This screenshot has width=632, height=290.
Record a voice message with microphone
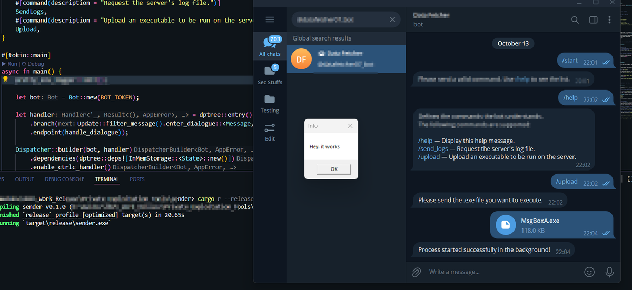609,272
